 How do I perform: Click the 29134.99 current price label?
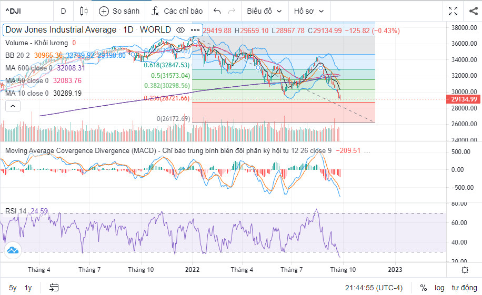(x=464, y=99)
